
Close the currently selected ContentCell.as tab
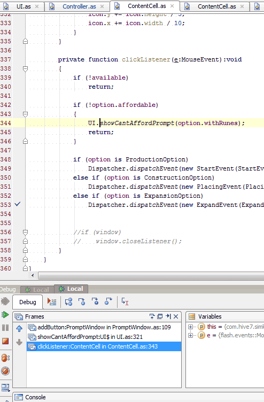(172, 6)
